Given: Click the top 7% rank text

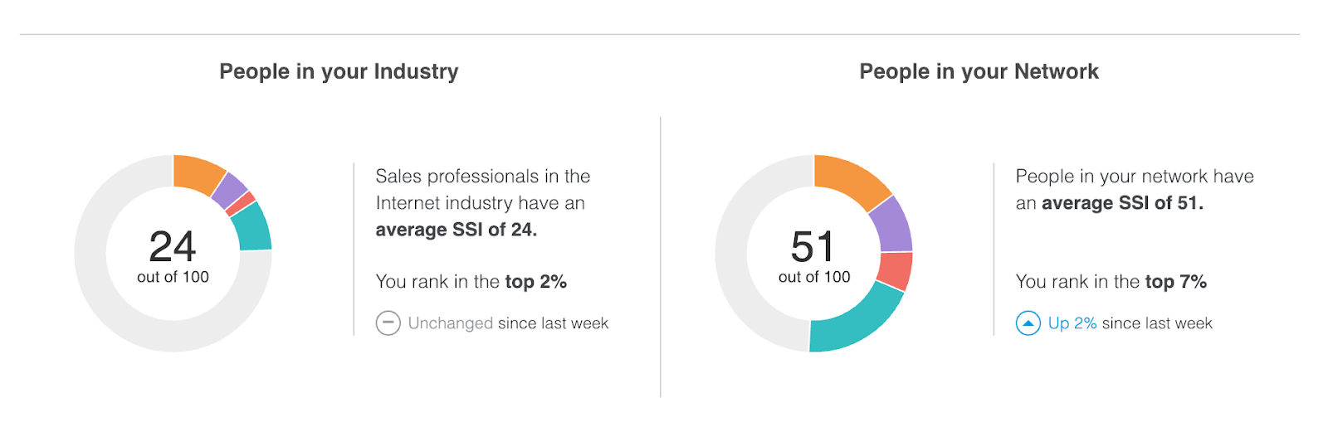Looking at the screenshot, I should click(1176, 282).
